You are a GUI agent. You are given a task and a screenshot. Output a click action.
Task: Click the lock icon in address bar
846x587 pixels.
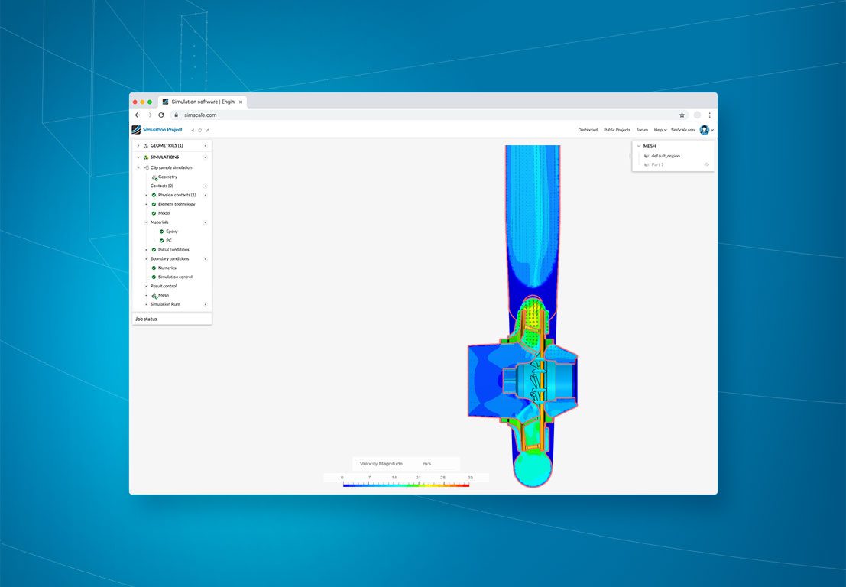click(176, 115)
